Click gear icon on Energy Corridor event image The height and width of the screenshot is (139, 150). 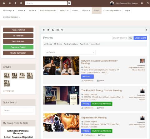(x=76, y=90)
